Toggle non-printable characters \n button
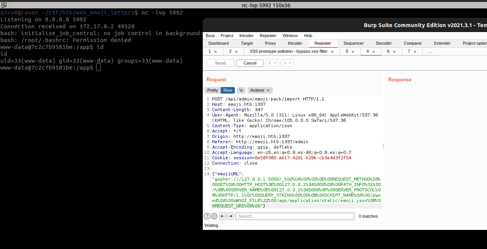Screen dimensions: 487x249 (241, 90)
